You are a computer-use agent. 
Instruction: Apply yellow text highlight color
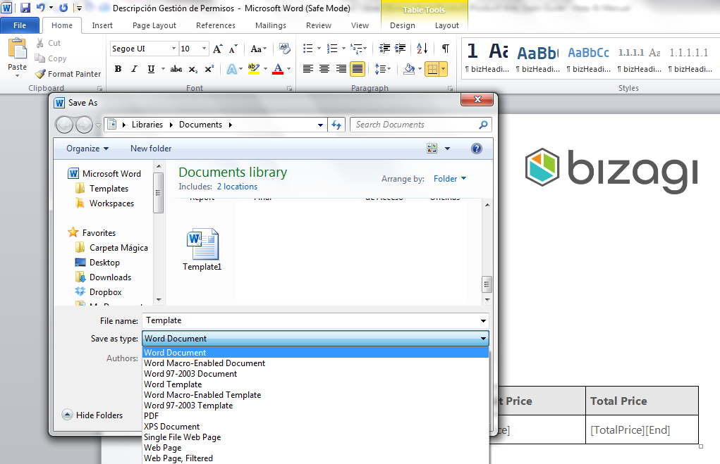(253, 69)
